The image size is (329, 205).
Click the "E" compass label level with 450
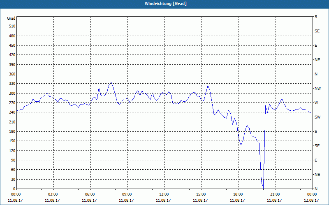[x=316, y=46]
